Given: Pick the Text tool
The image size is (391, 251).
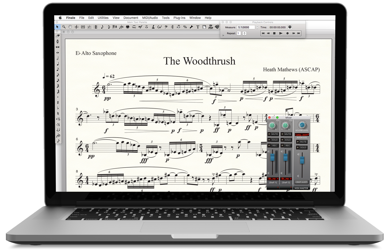Looking at the screenshot, I should (x=198, y=27).
